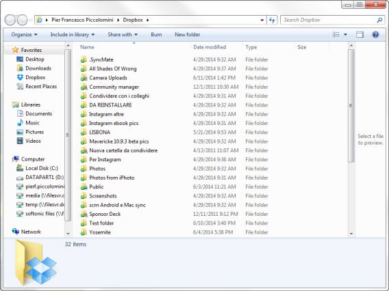389x291 pixels.
Task: Click the Desktop icon in Favorites
Action: [x=20, y=59]
